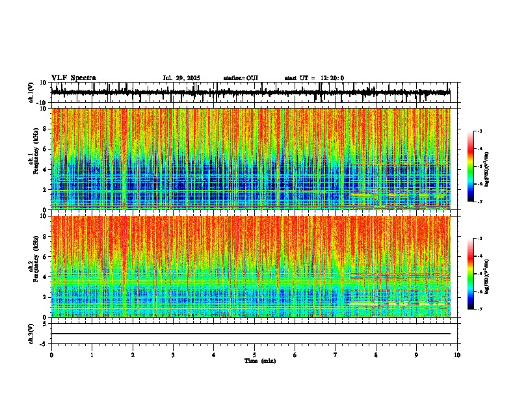Click the "station=OUJ" header label
Image resolution: width=515 pixels, height=398 pixels.
[241, 78]
